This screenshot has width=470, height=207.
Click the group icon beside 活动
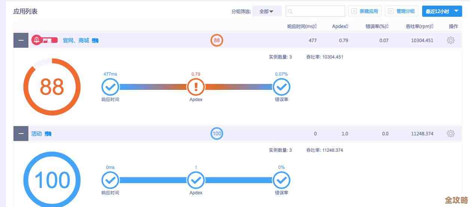[48, 134]
